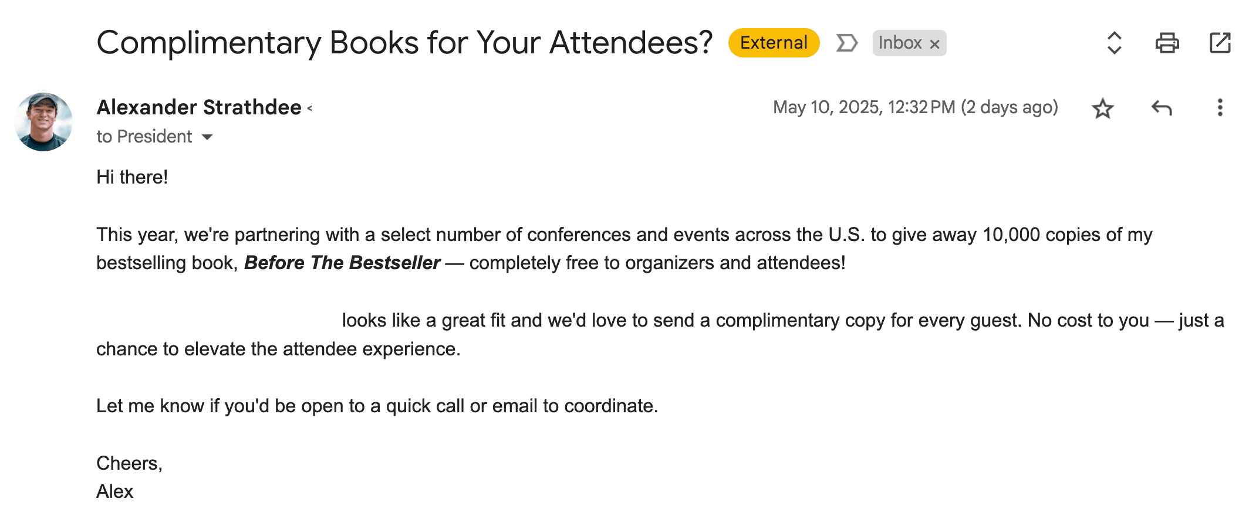Toggle the importance marker next to External

click(846, 43)
